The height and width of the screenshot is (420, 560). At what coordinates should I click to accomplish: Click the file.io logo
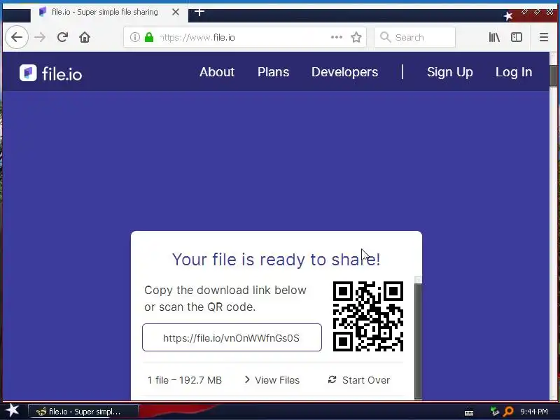coord(51,73)
